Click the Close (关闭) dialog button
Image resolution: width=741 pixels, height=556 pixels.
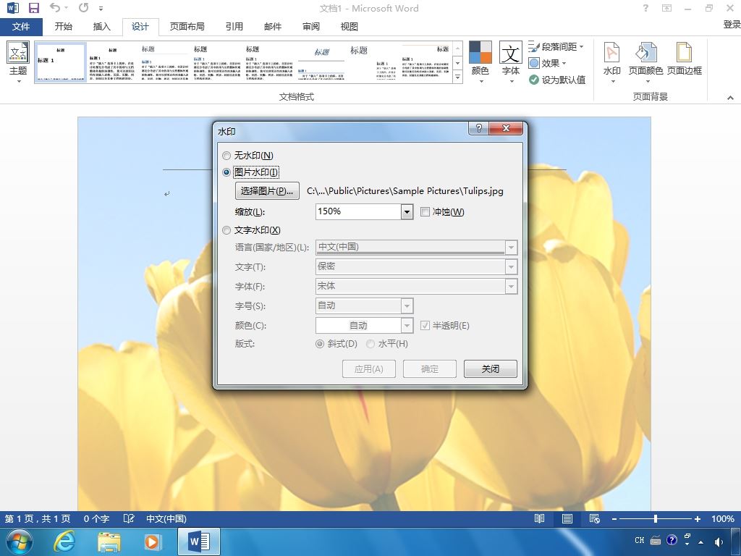[491, 369]
